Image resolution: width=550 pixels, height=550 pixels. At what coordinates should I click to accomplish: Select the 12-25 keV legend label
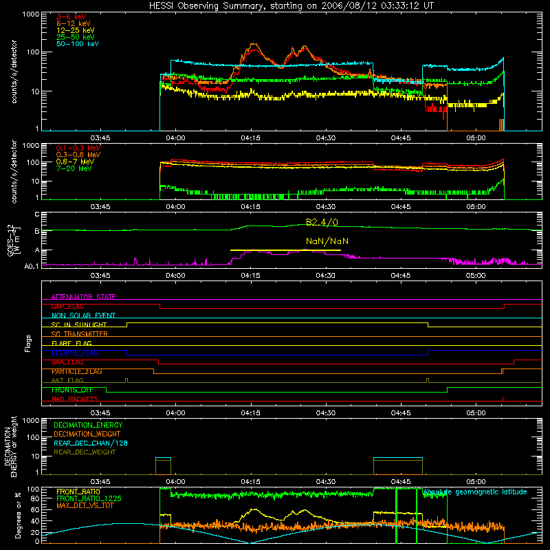[x=76, y=30]
